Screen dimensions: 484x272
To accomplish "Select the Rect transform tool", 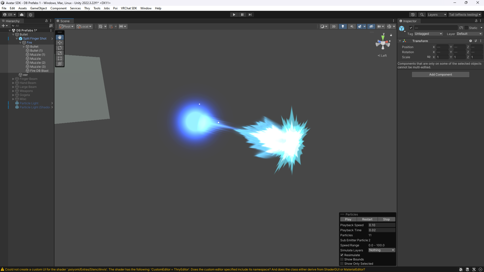I will pyautogui.click(x=60, y=58).
